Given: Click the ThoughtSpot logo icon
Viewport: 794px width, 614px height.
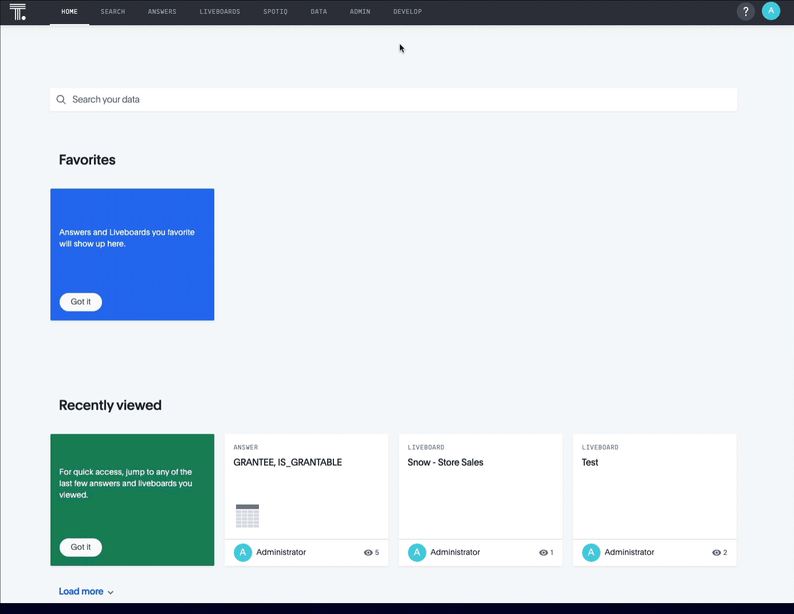Looking at the screenshot, I should click(18, 12).
